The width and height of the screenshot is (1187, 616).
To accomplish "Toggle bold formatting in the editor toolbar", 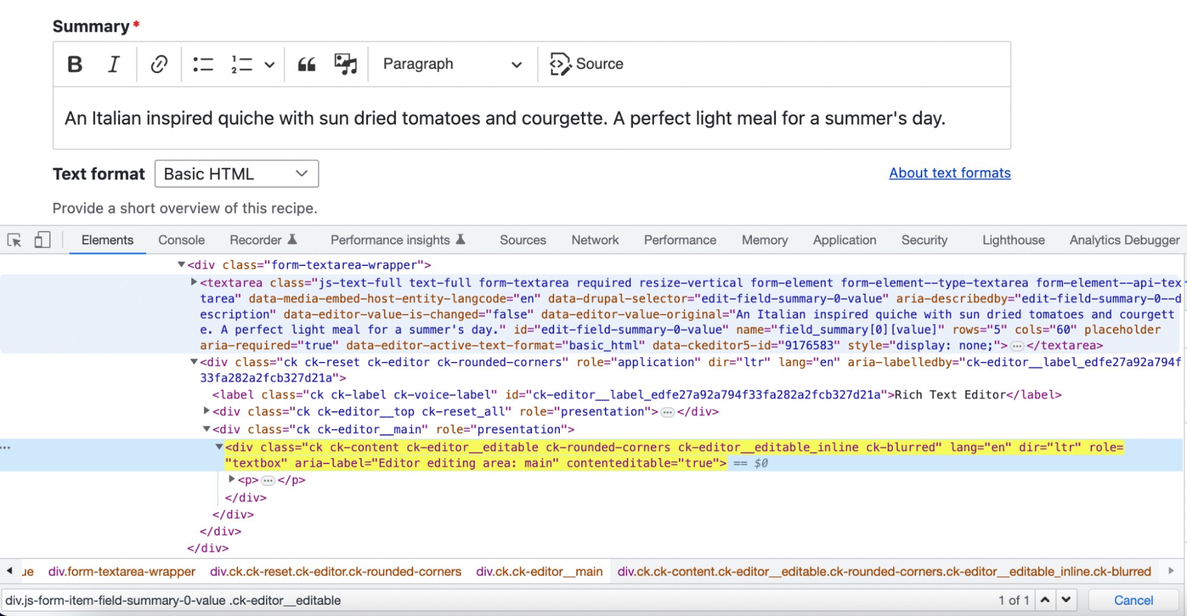I will [x=75, y=64].
